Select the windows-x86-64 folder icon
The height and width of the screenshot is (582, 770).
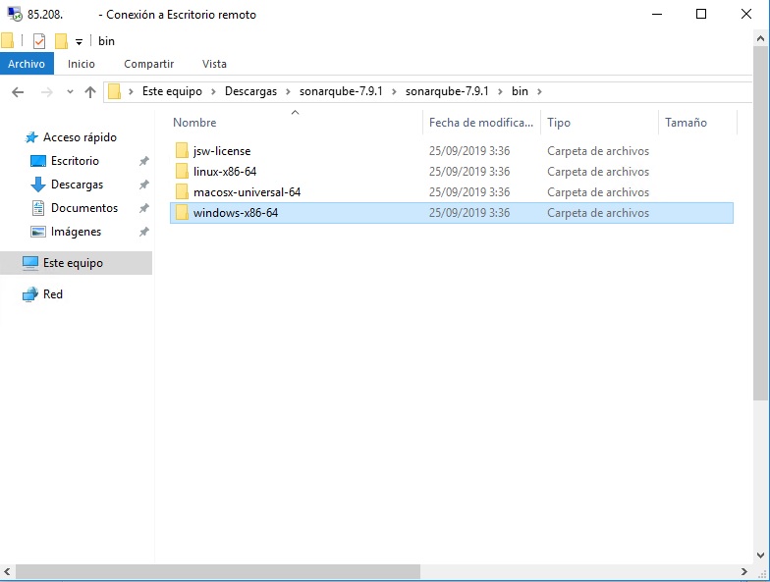[182, 212]
